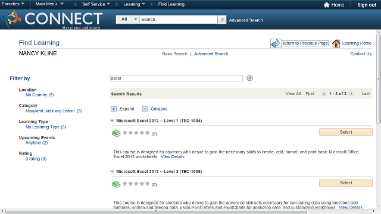Click the CONNECT Maryland Judiciary logo
381x214 pixels.
52,20
